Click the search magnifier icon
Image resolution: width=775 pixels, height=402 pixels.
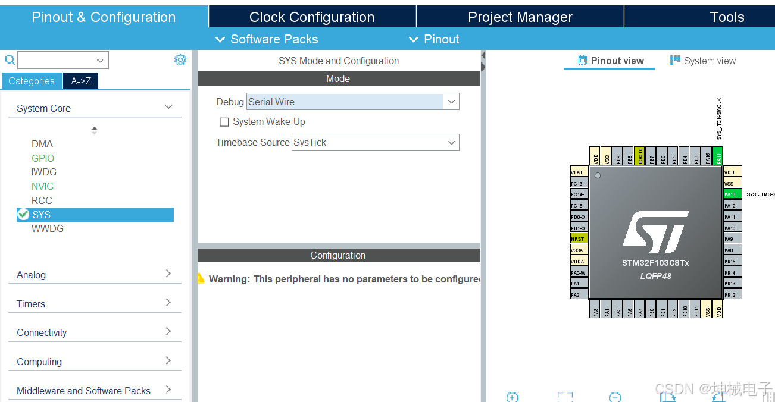pos(10,60)
